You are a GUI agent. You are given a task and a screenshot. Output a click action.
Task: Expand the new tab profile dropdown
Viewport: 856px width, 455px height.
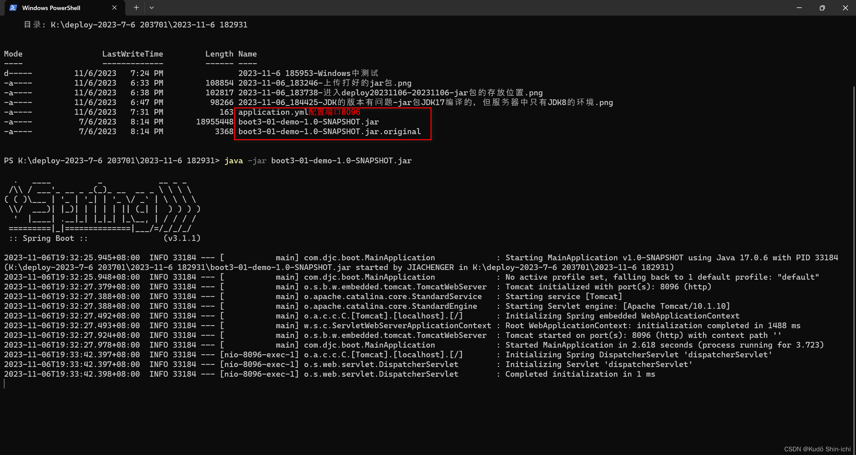click(152, 7)
